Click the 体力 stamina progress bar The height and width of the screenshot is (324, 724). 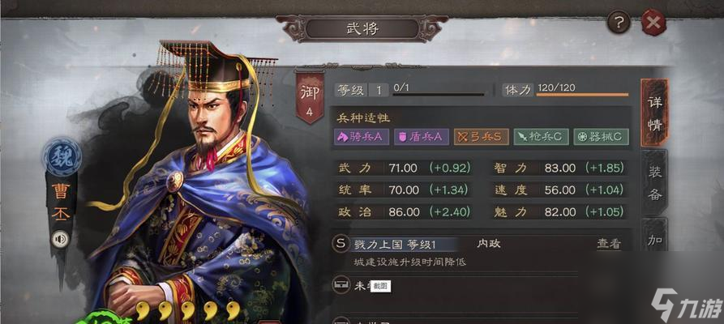pyautogui.click(x=582, y=95)
